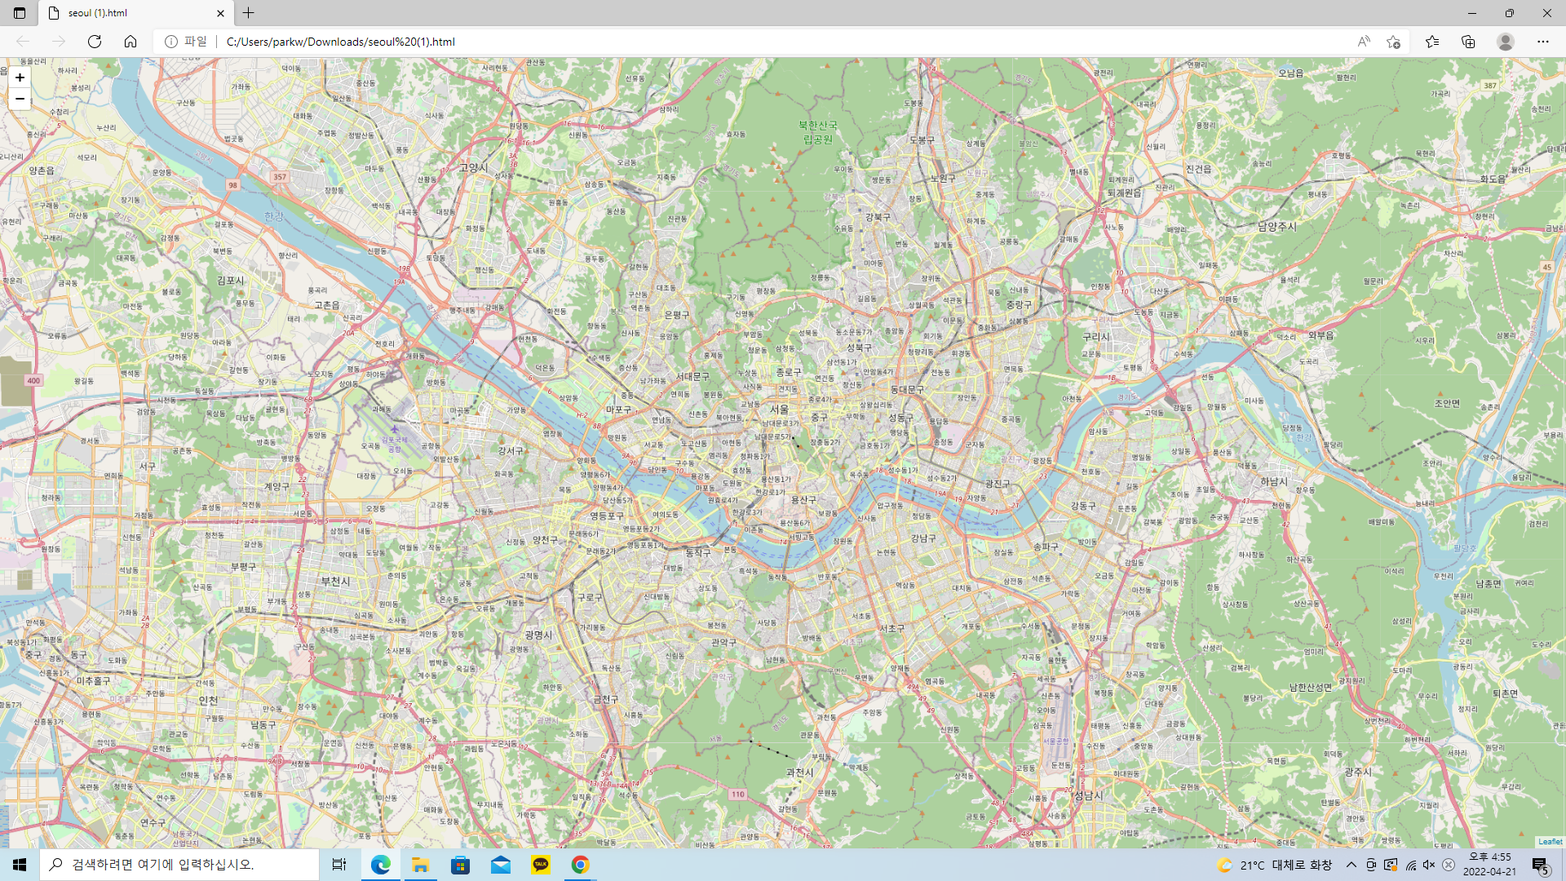1566x881 pixels.
Task: View the file site information icon
Action: [x=171, y=42]
